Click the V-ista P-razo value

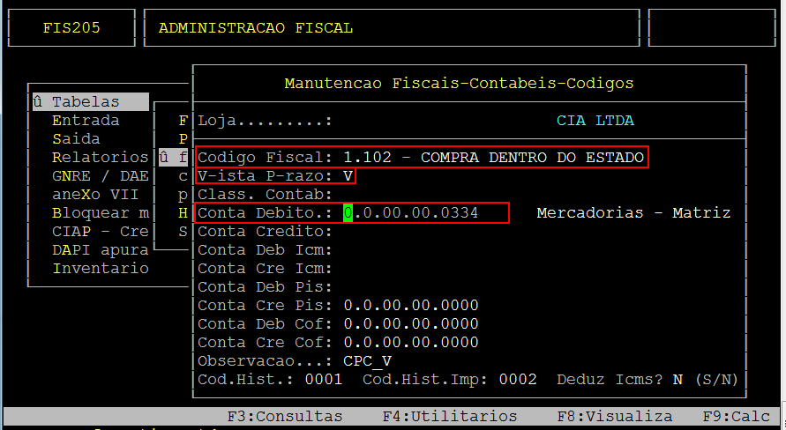348,176
